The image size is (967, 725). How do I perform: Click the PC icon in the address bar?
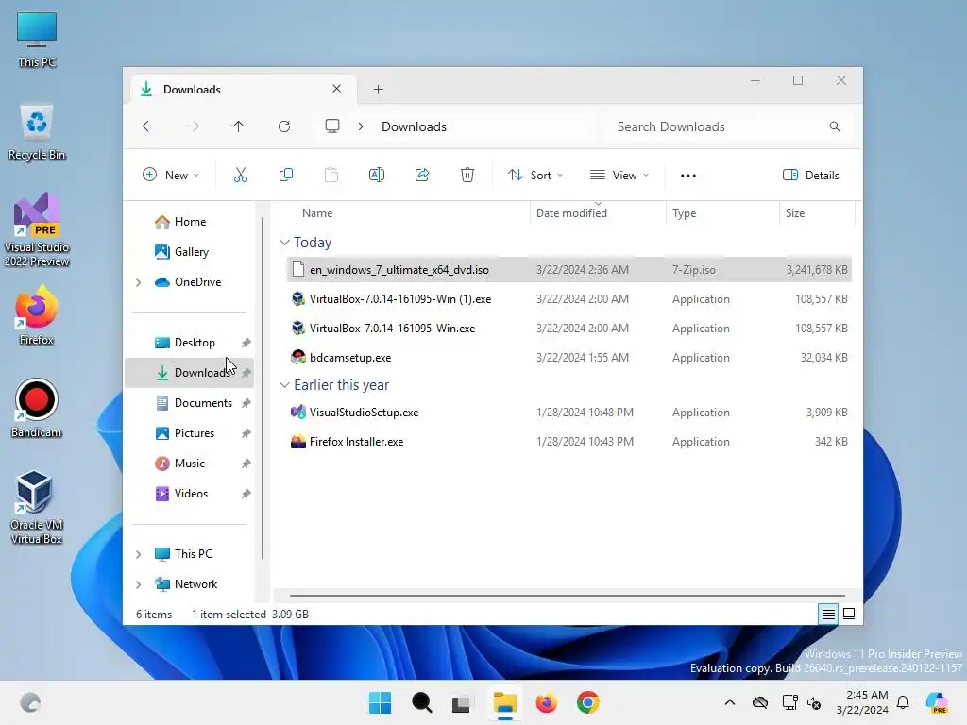click(x=332, y=126)
